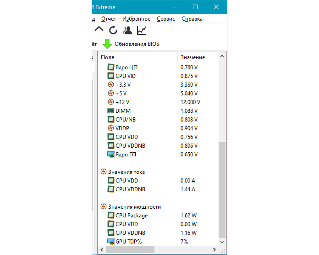Click the chip icon beside CPU/NB
The width and height of the screenshot is (319, 255).
tap(110, 119)
